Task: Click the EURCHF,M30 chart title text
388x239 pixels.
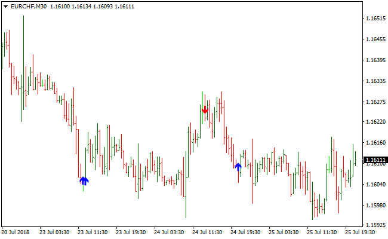Action: tap(29, 6)
